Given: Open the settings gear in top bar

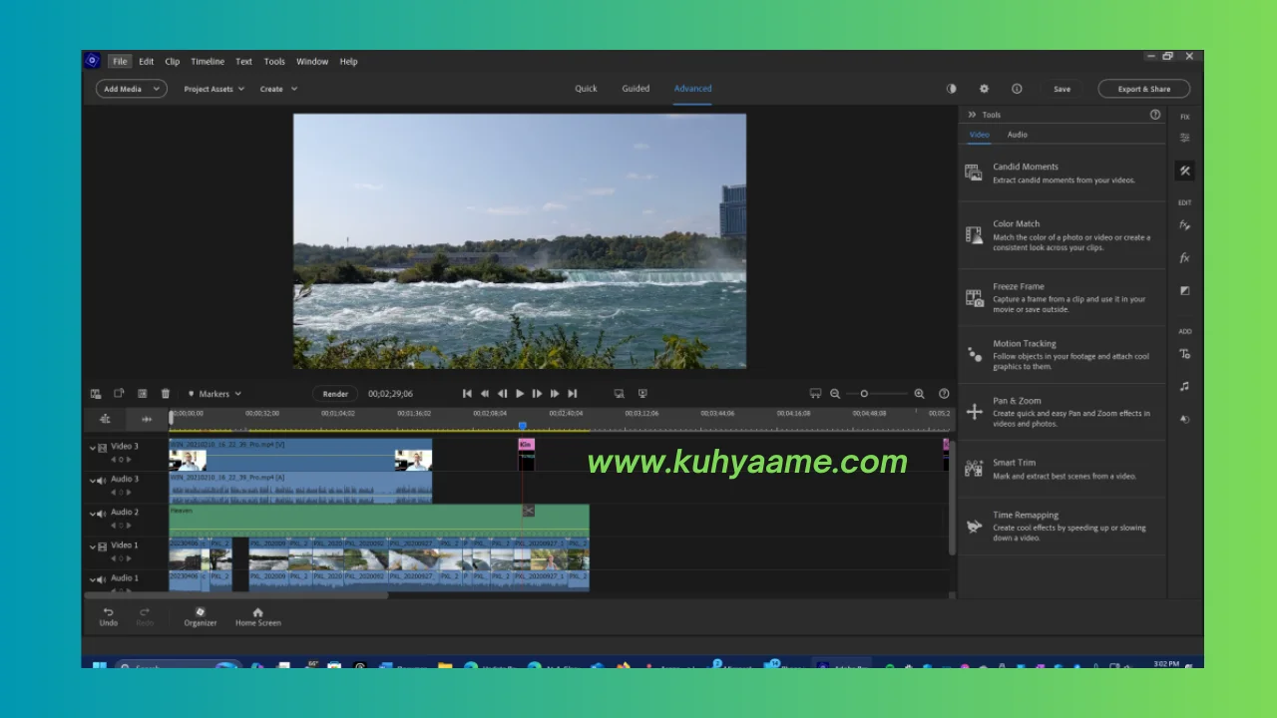Looking at the screenshot, I should 984,89.
